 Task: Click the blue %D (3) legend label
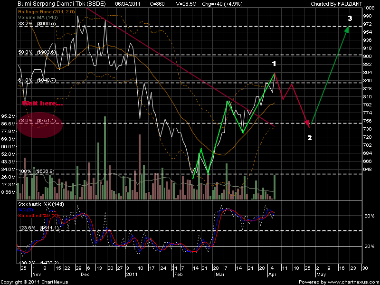(26, 210)
